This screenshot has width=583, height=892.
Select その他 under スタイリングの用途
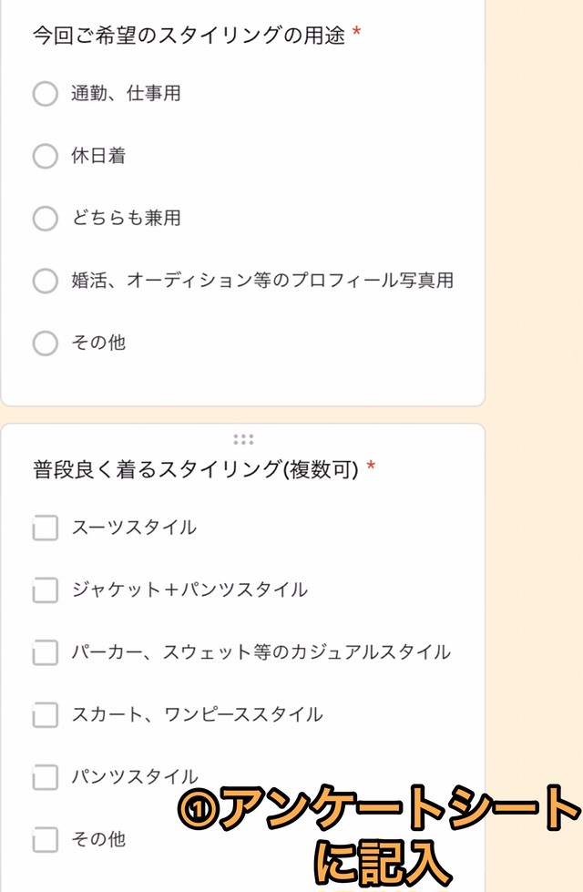click(x=45, y=343)
